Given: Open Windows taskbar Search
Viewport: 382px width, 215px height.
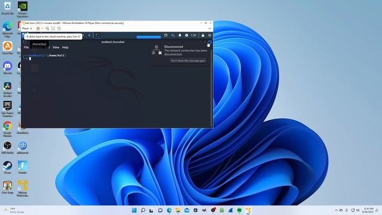Looking at the screenshot, I should (x=143, y=210).
